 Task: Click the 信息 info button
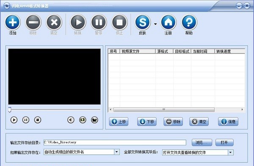pyautogui.click(x=228, y=121)
